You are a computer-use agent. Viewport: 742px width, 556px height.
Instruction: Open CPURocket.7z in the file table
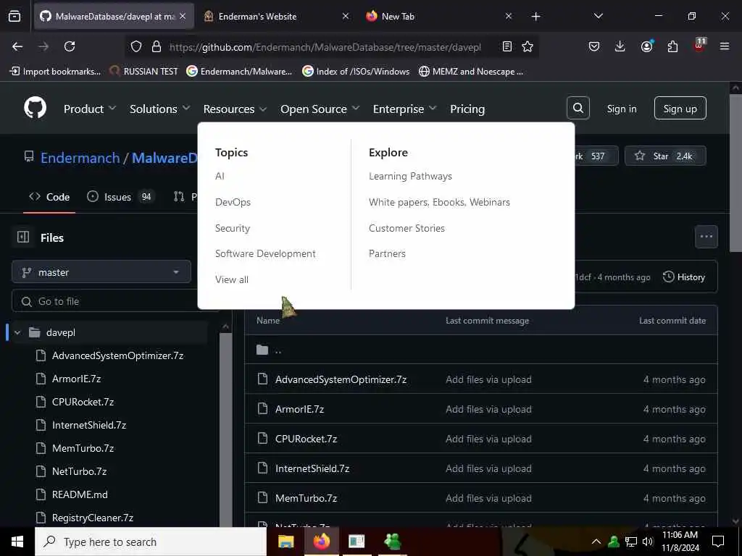click(x=307, y=439)
